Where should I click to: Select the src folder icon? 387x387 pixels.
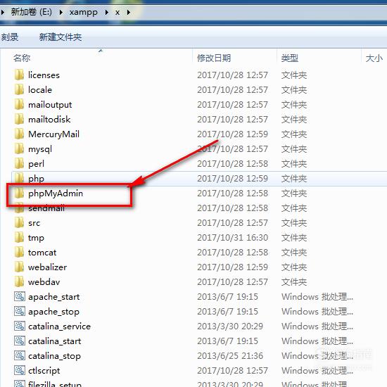point(19,222)
